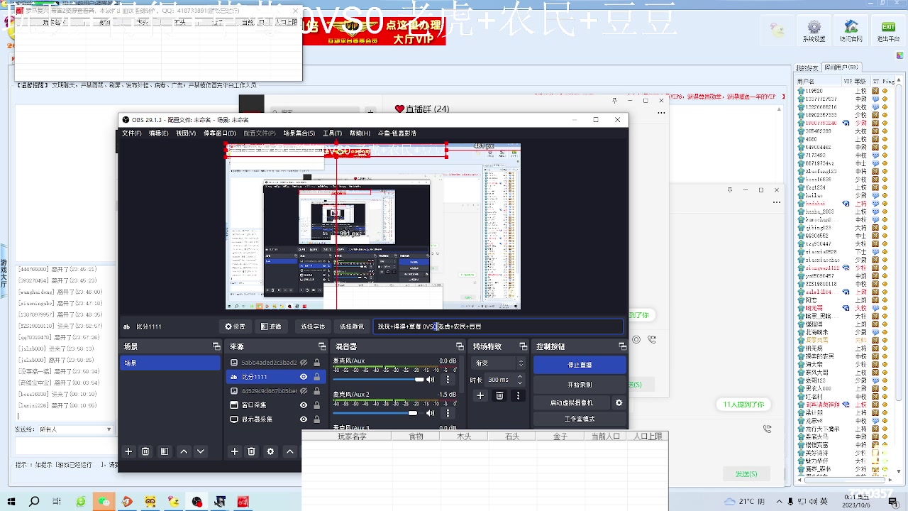
Task: Open the 编辑(E) menu in OBS
Action: [158, 133]
